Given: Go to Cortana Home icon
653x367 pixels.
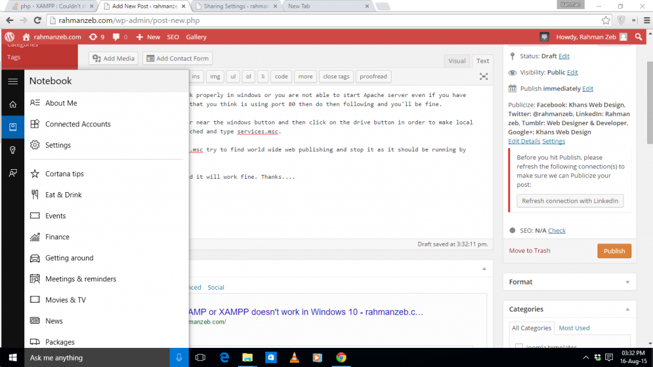Looking at the screenshot, I should point(13,104).
